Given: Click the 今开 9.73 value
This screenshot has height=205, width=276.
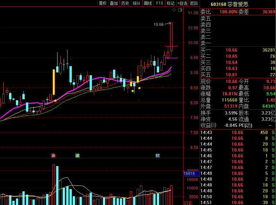Looking at the screenshot, I should pyautogui.click(x=271, y=81).
